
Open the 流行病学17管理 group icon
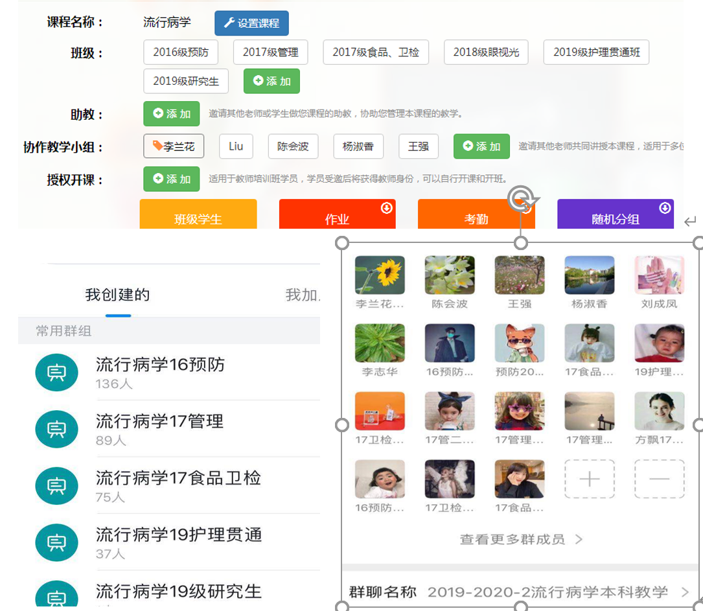click(57, 429)
